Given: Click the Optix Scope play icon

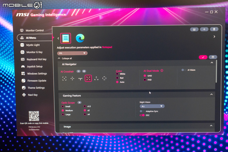Looking at the screenshot, I should [x=80, y=102].
